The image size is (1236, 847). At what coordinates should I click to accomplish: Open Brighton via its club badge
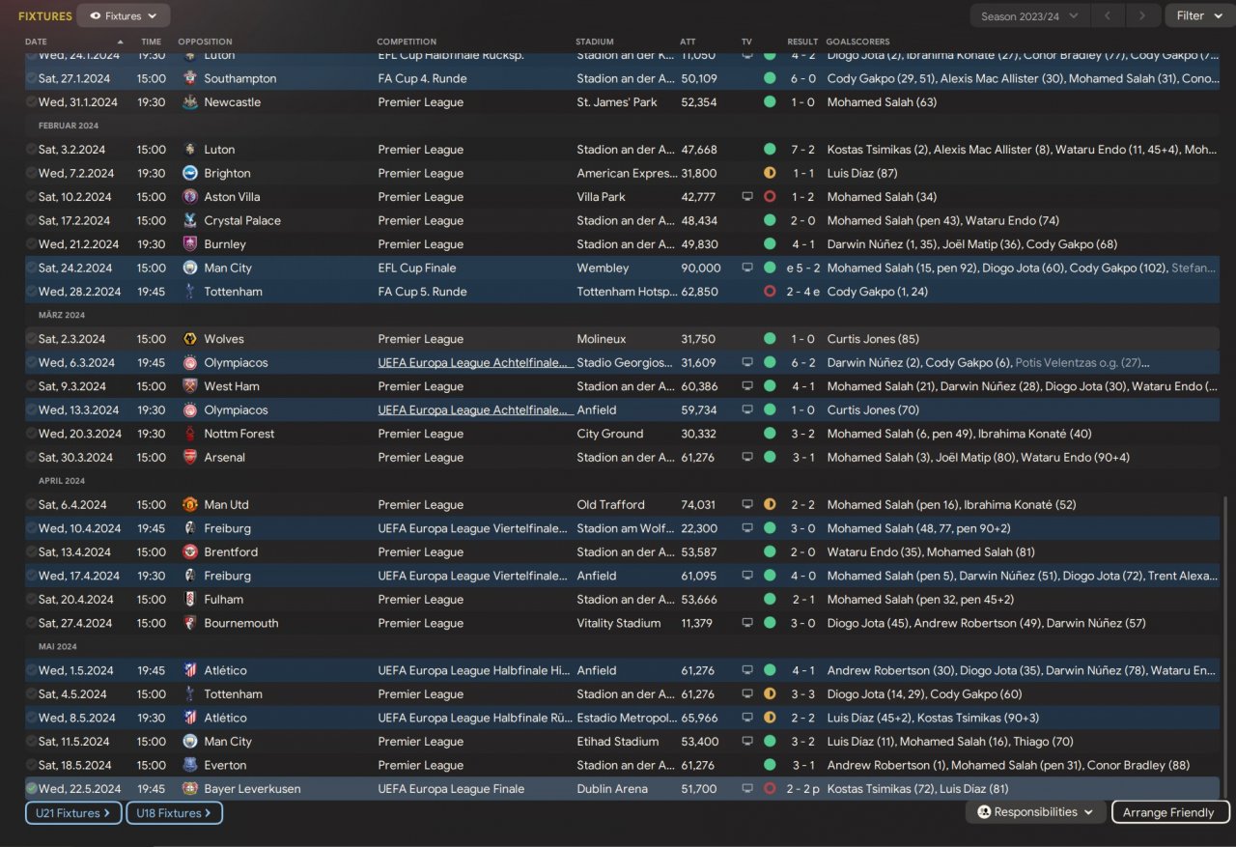[x=190, y=174]
